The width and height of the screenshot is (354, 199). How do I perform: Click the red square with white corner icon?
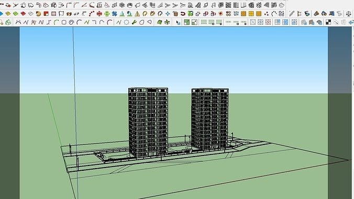46,14
